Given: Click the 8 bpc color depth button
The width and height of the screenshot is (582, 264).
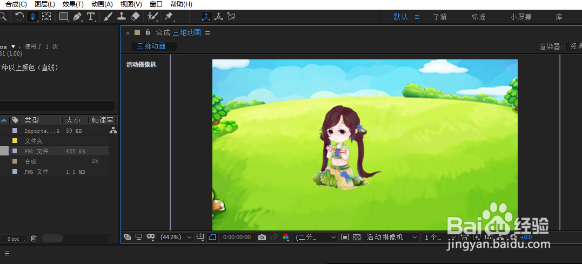Looking at the screenshot, I should tap(15, 239).
